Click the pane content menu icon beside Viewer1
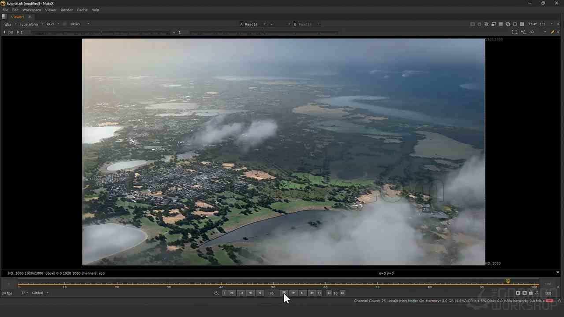 point(4,17)
